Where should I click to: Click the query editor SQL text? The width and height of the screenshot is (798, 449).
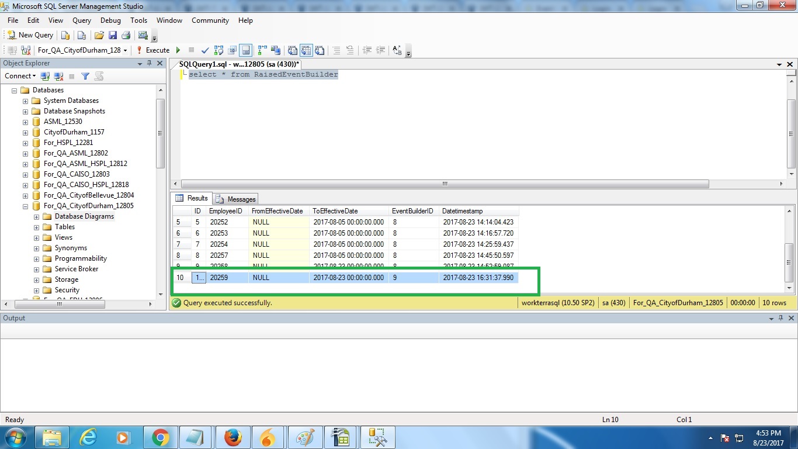pyautogui.click(x=263, y=74)
